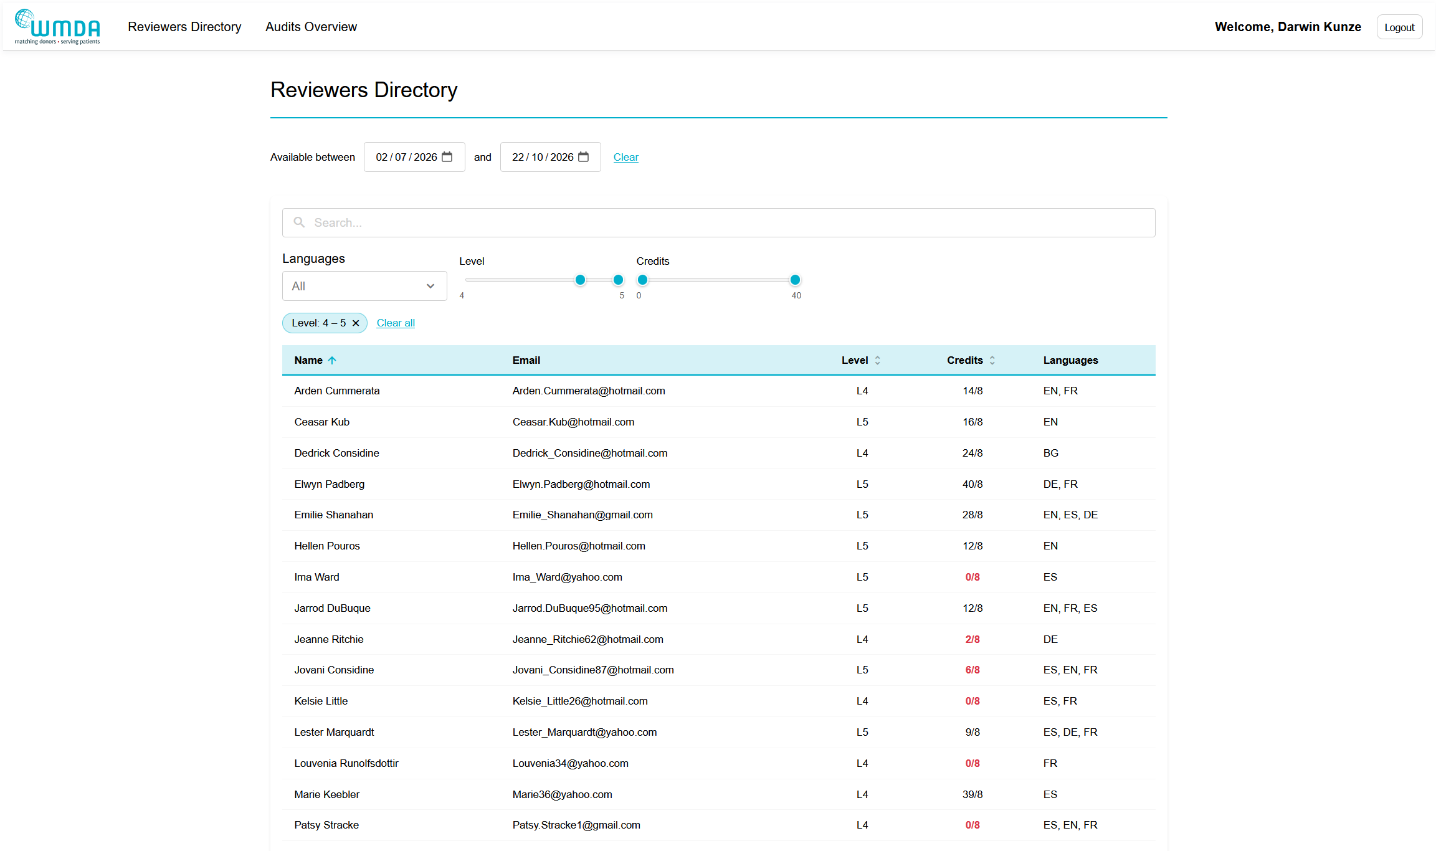Select reviewer Jovani Considine

pyautogui.click(x=335, y=670)
